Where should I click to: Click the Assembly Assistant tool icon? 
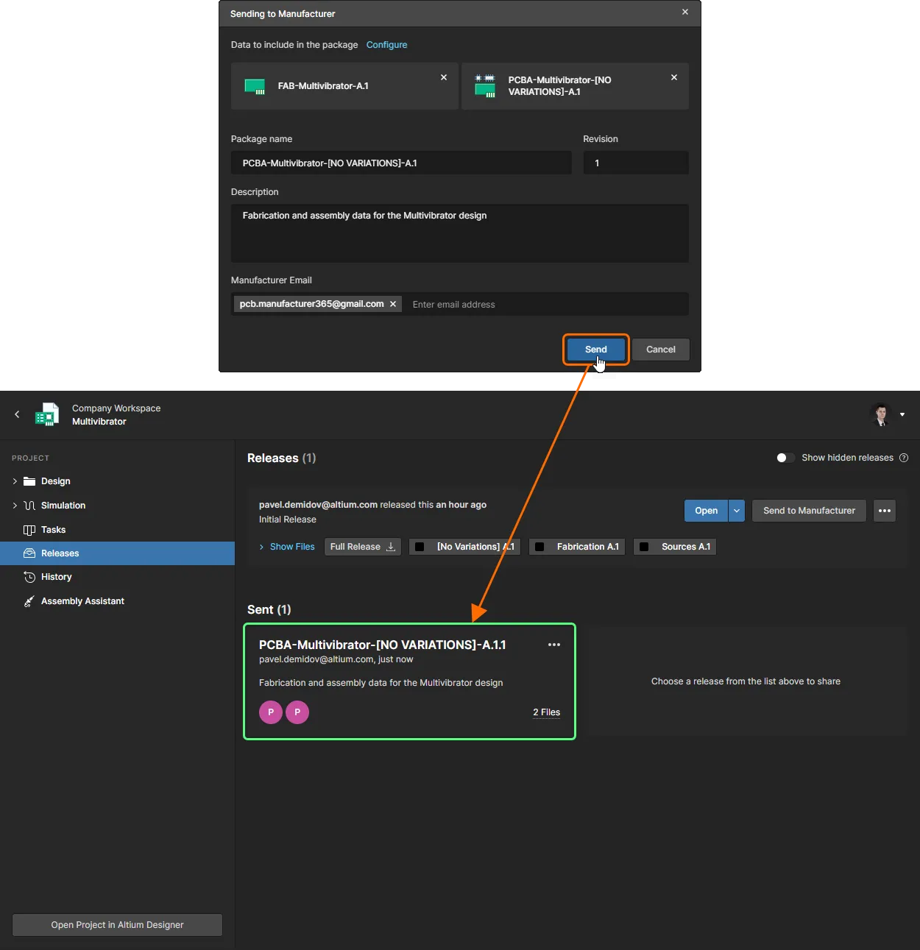(x=29, y=601)
